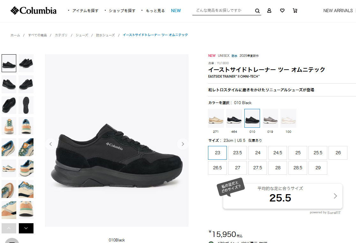Type in the product search field

tap(224, 11)
